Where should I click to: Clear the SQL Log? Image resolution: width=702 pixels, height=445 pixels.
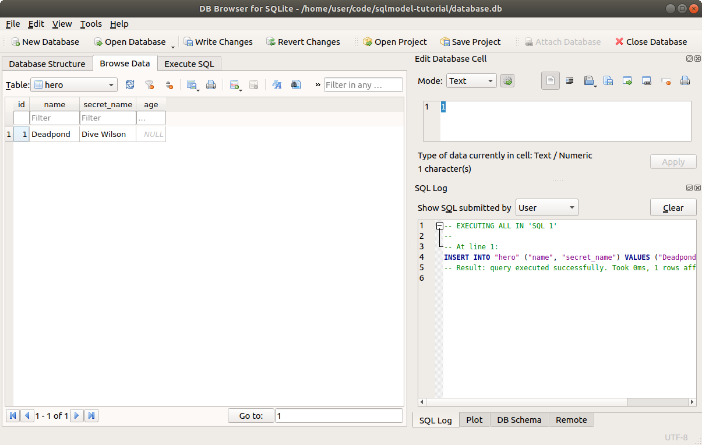673,207
